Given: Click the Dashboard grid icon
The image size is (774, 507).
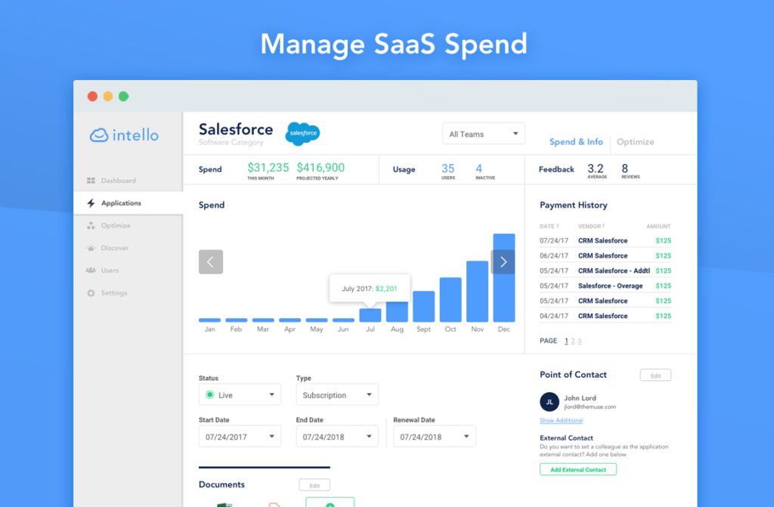Looking at the screenshot, I should [91, 181].
